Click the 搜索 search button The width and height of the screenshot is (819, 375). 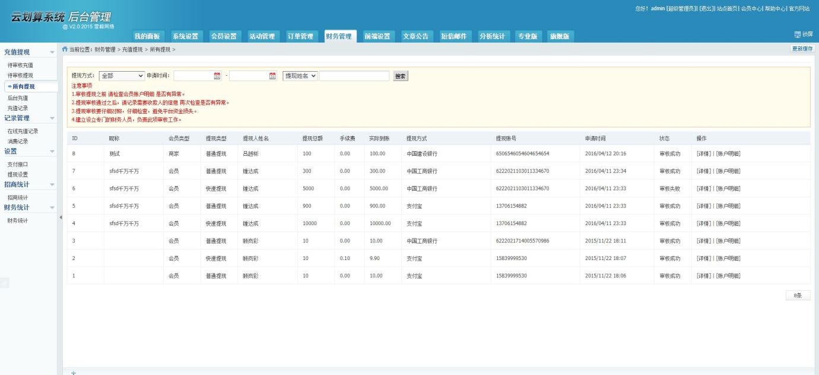tap(401, 76)
